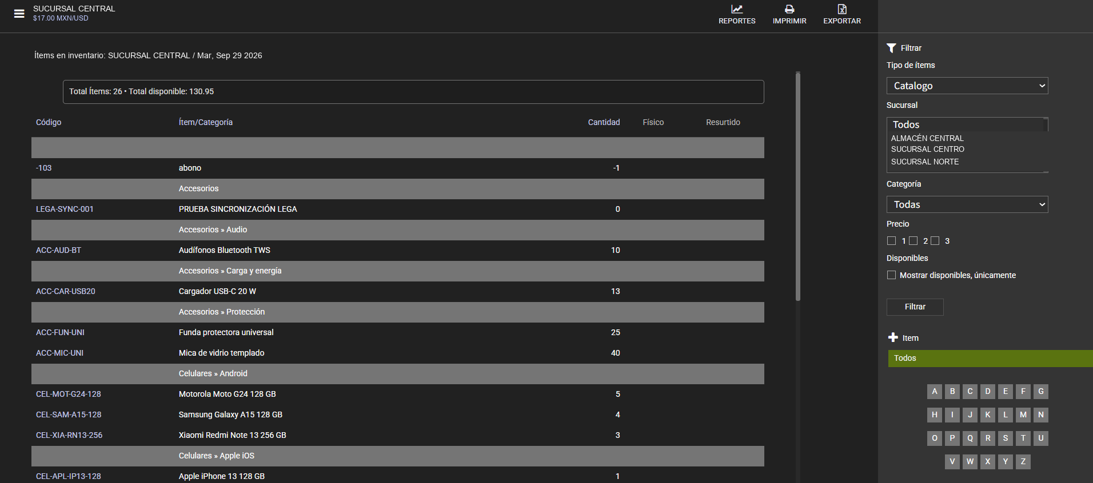This screenshot has width=1093, height=483.
Task: Filter items by letter Z
Action: pos(1023,462)
